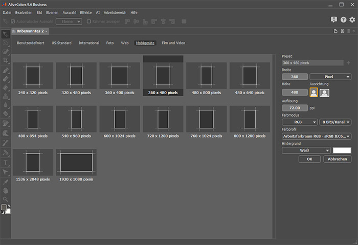Select the water-drop Blur tool
Viewport: 358px width, 245px height.
(x=6, y=105)
